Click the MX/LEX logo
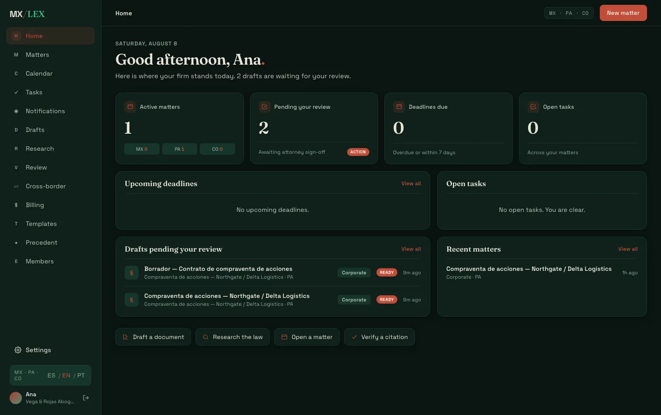 pyautogui.click(x=27, y=14)
